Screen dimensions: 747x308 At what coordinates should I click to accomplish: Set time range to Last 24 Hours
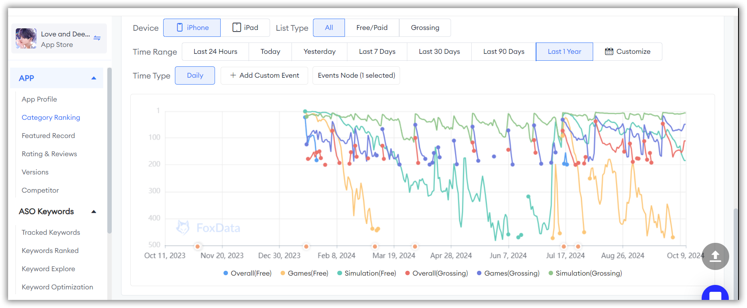[x=215, y=51]
